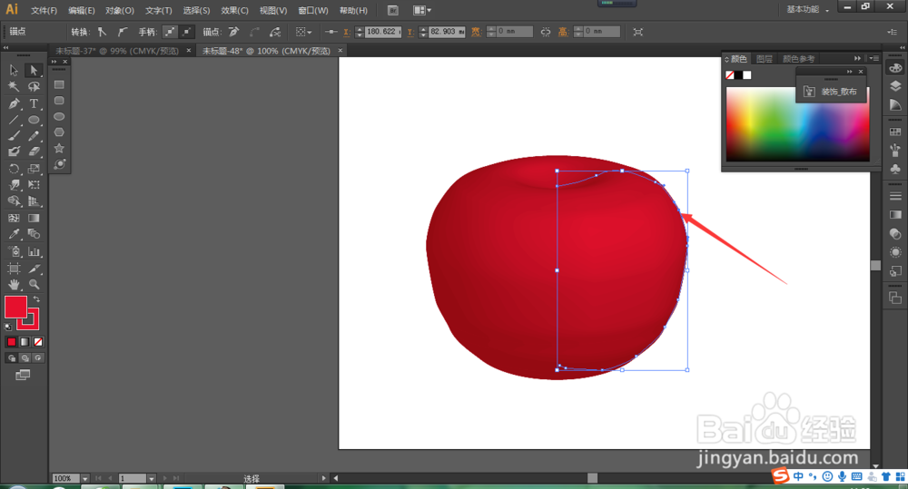908x489 pixels.
Task: Open the 装饰_散布 brush library panel
Action: pos(832,92)
